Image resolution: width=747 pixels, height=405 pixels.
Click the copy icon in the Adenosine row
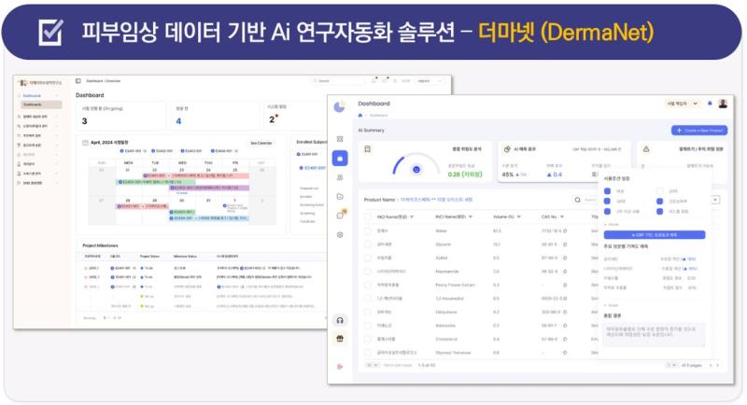pos(565,326)
